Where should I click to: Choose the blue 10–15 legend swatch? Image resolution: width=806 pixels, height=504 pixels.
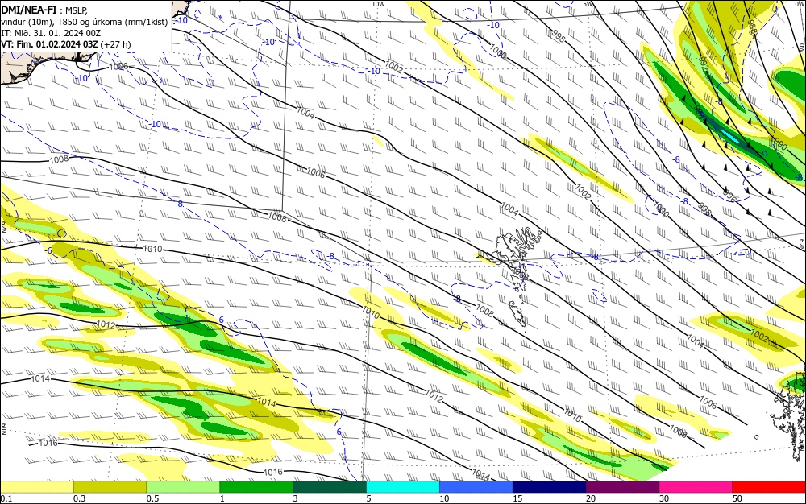[x=476, y=487]
